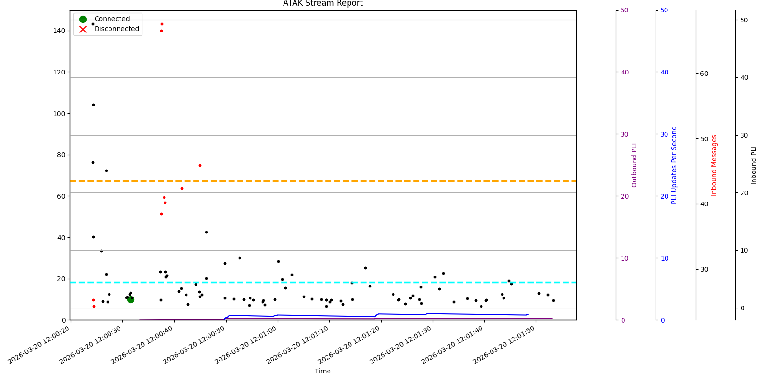Select the black data point near value 104
This screenshot has width=765, height=382.
[93, 105]
